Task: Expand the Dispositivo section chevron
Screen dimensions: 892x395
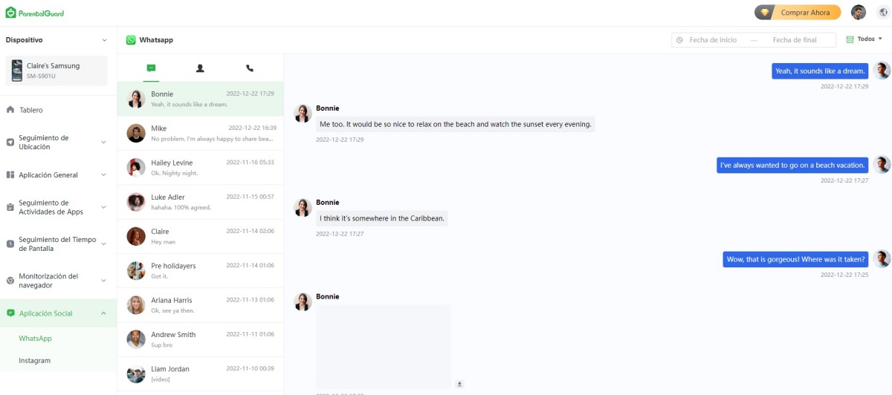Action: [x=104, y=40]
